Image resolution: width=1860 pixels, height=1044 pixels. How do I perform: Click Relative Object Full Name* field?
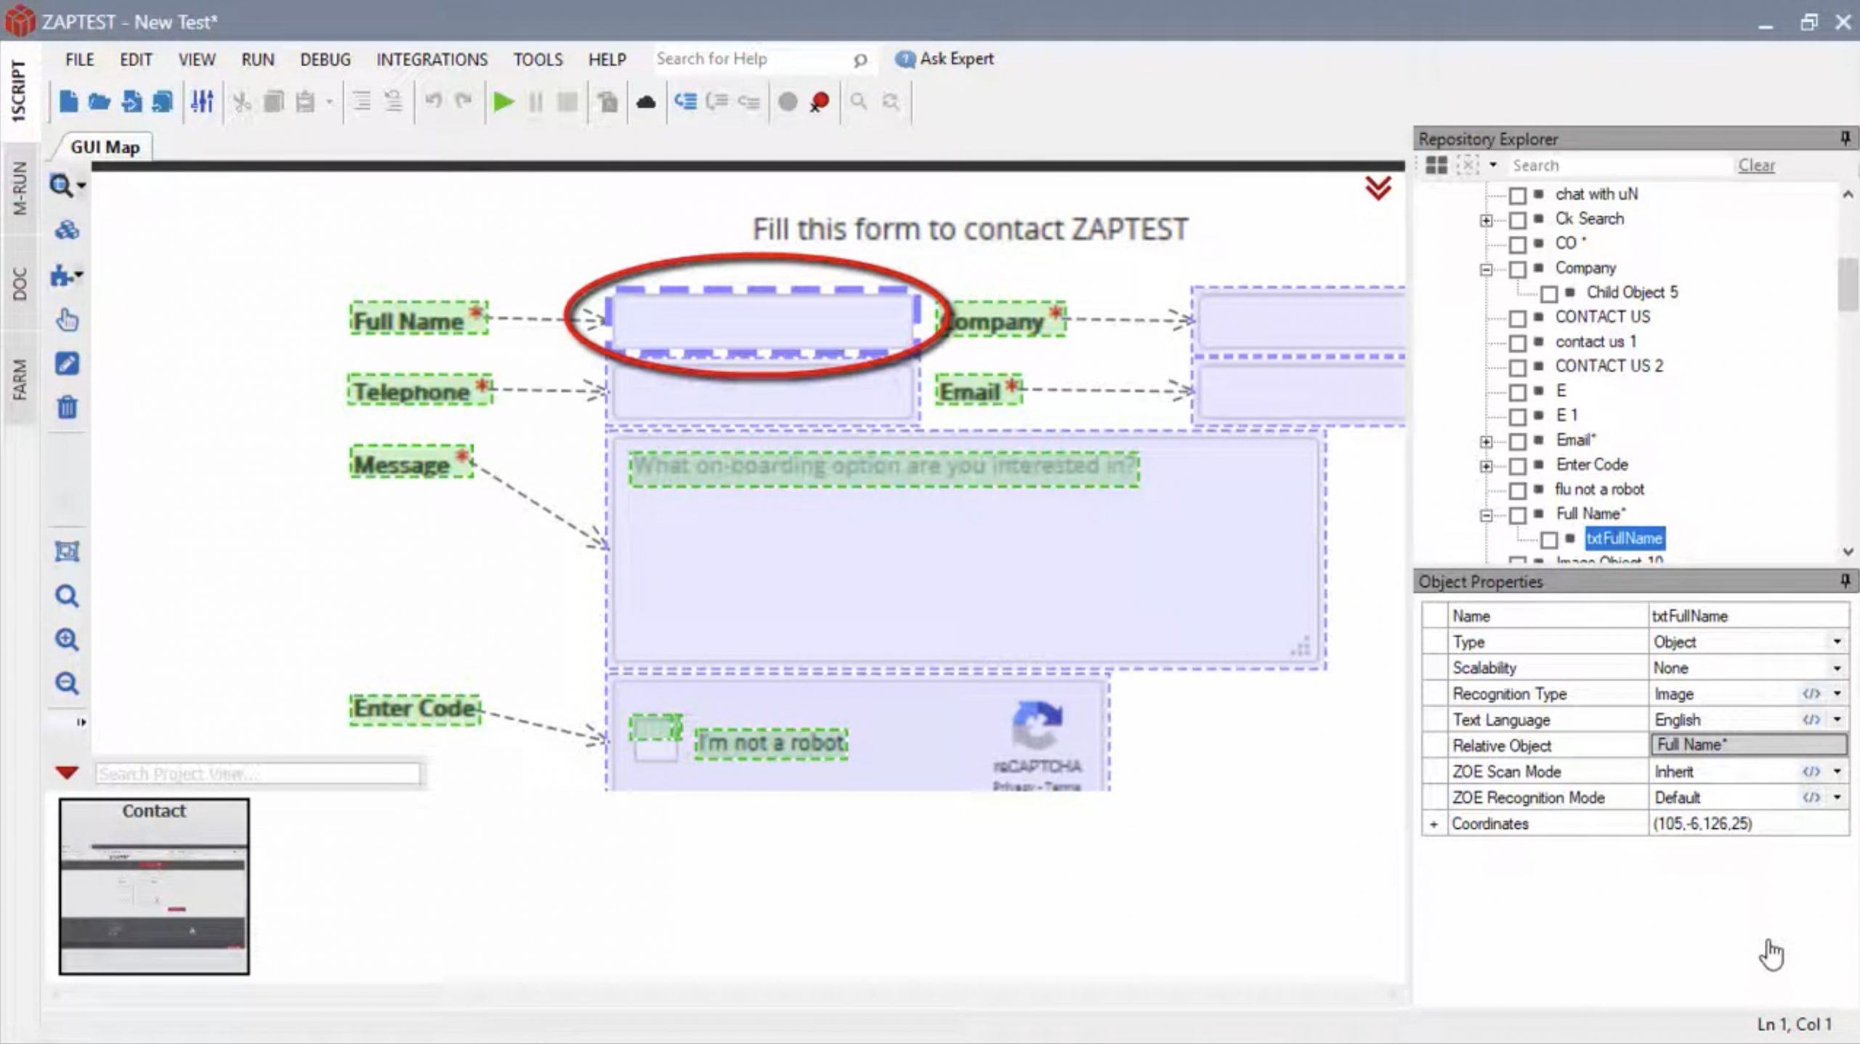[x=1741, y=745]
